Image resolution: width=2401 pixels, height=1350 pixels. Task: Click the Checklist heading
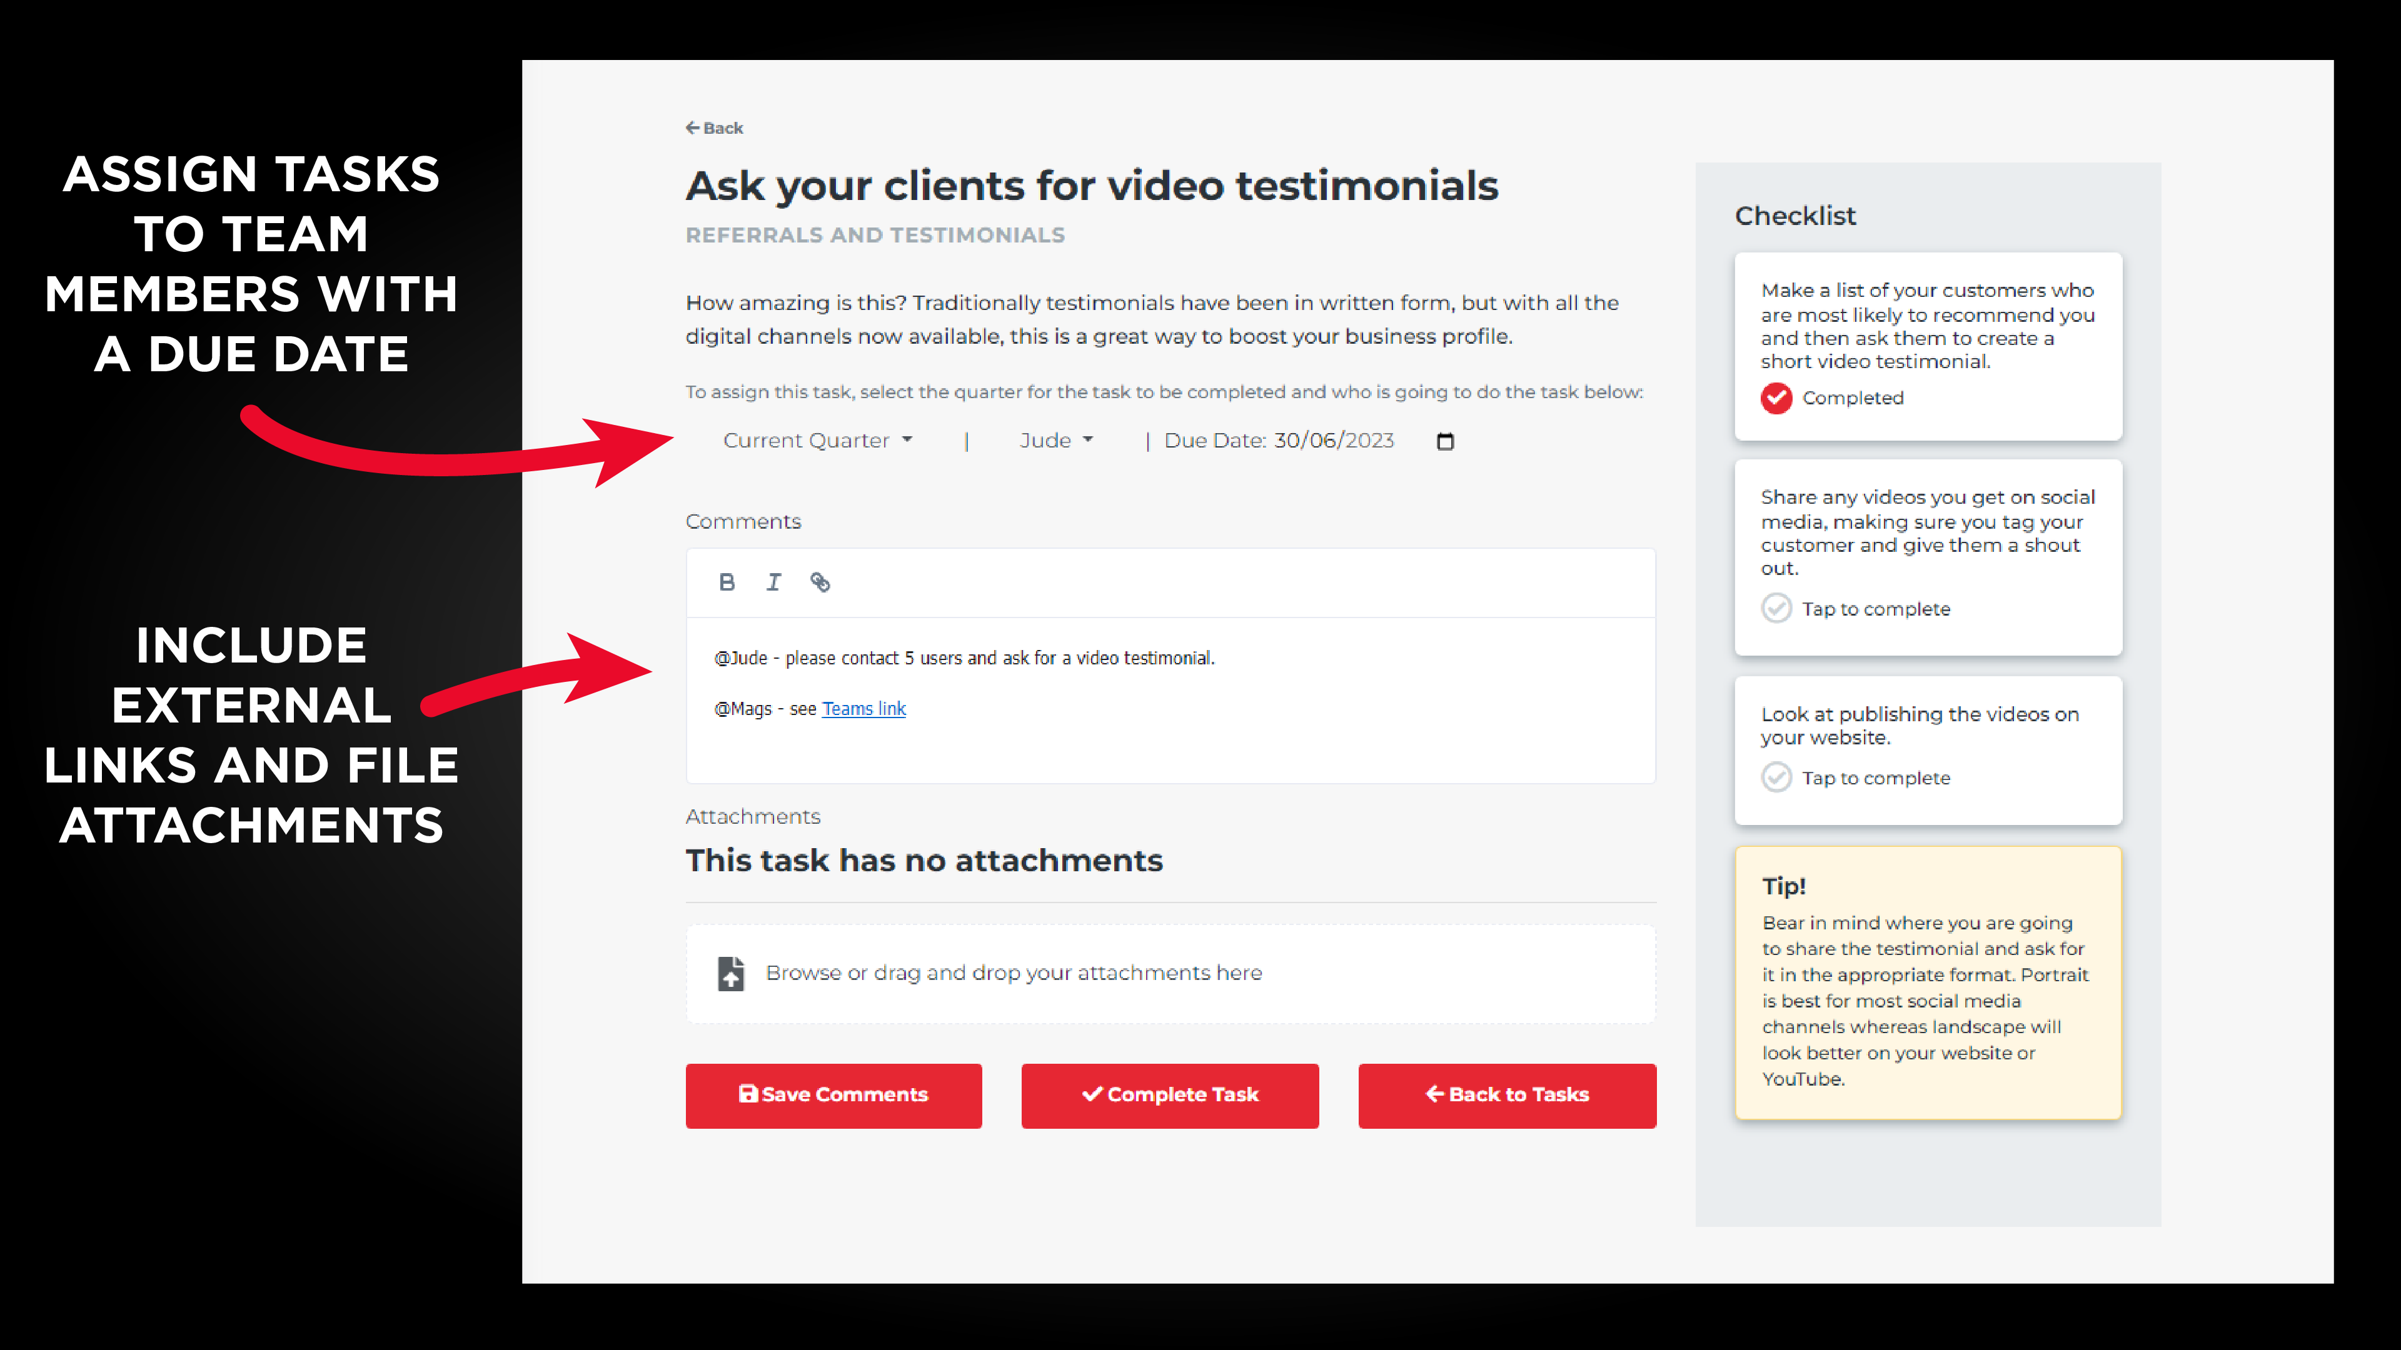1795,216
